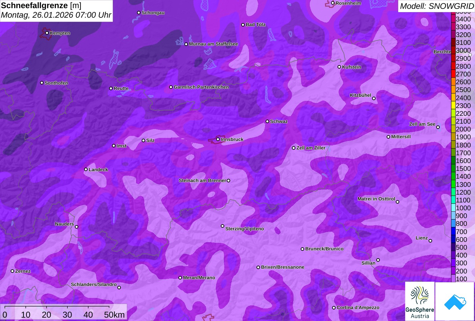The height and width of the screenshot is (321, 475).
Task: Click the Kufstein marker dot
Action: click(339, 67)
